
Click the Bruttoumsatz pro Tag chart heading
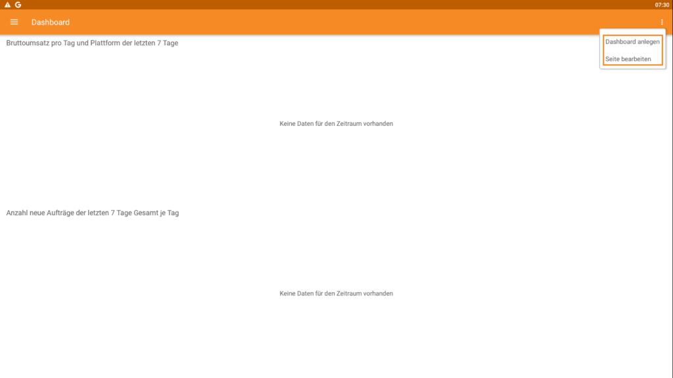click(x=93, y=43)
